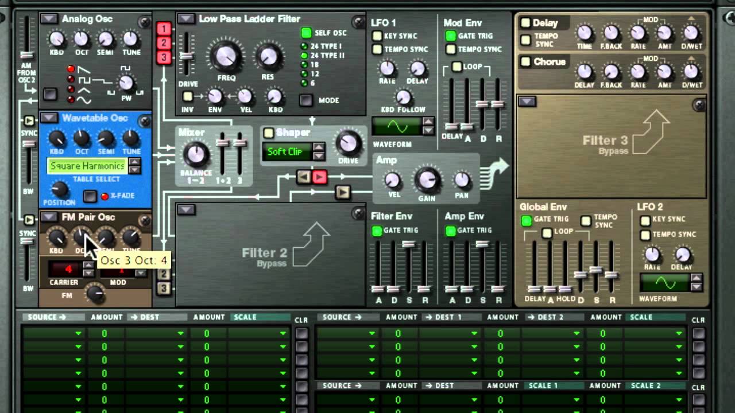Screen dimensions: 735x413
Task: Select the pulse waveform in Analog Osc
Action: pyautogui.click(x=71, y=79)
